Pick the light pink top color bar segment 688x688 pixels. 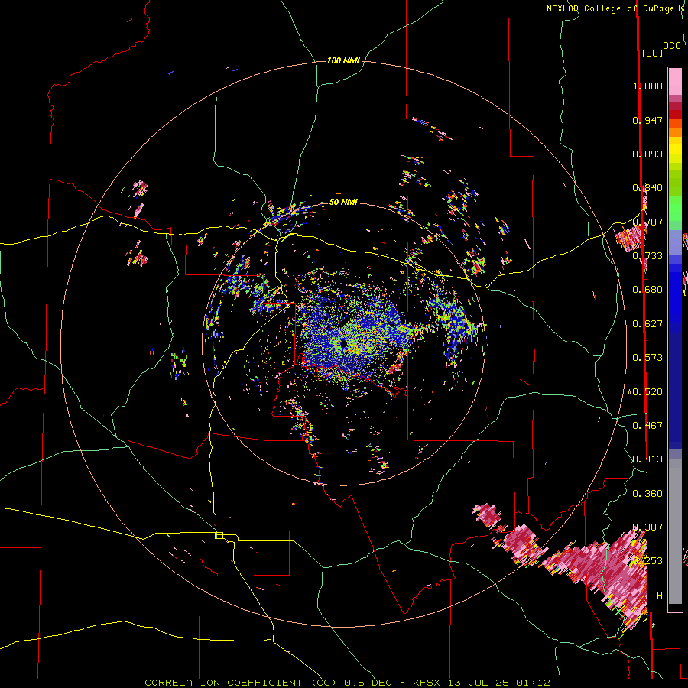[675, 81]
